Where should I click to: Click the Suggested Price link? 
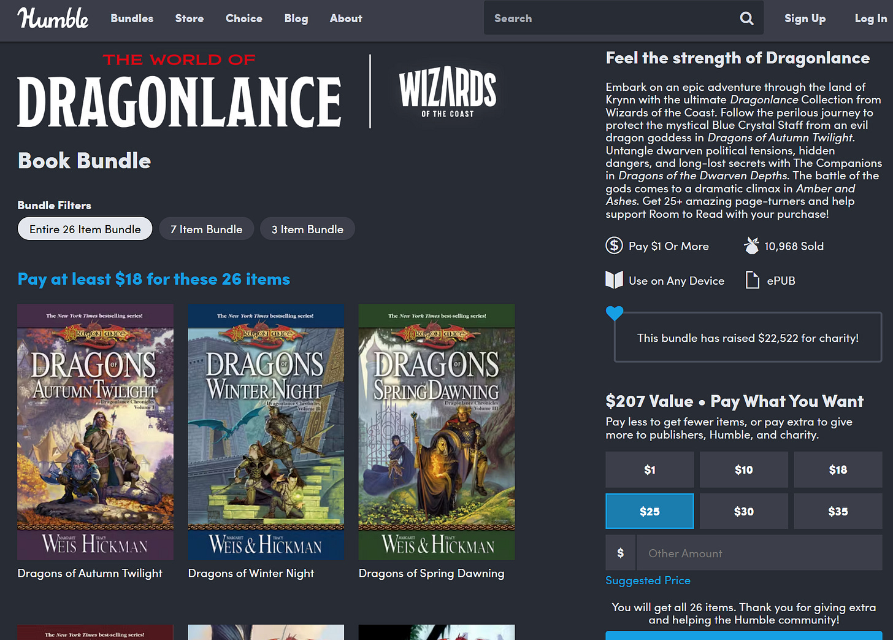tap(648, 580)
